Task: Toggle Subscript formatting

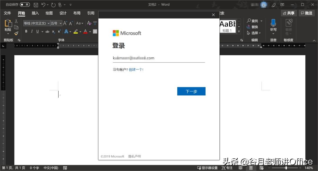Action: point(53,31)
